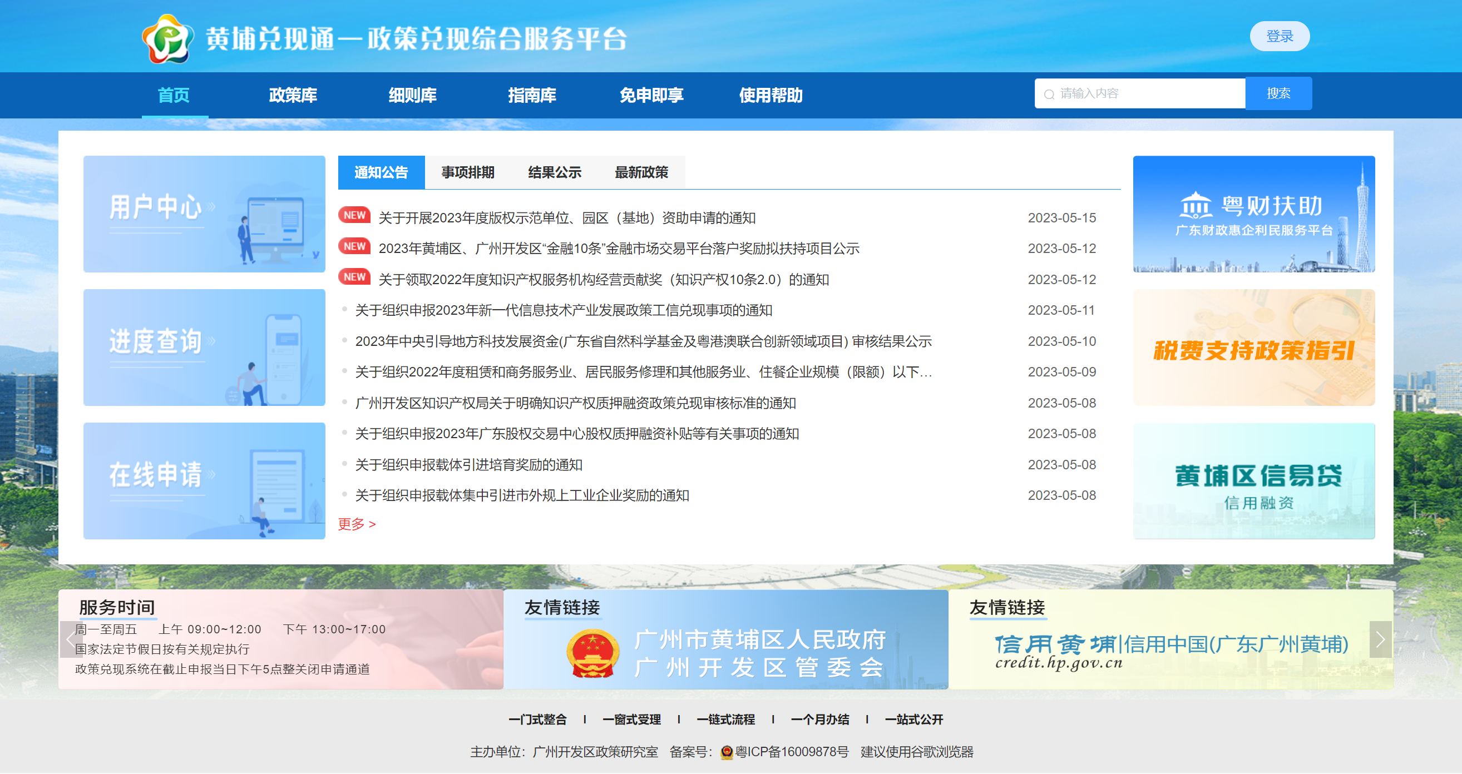
Task: Open the 进度查询 card
Action: [204, 348]
